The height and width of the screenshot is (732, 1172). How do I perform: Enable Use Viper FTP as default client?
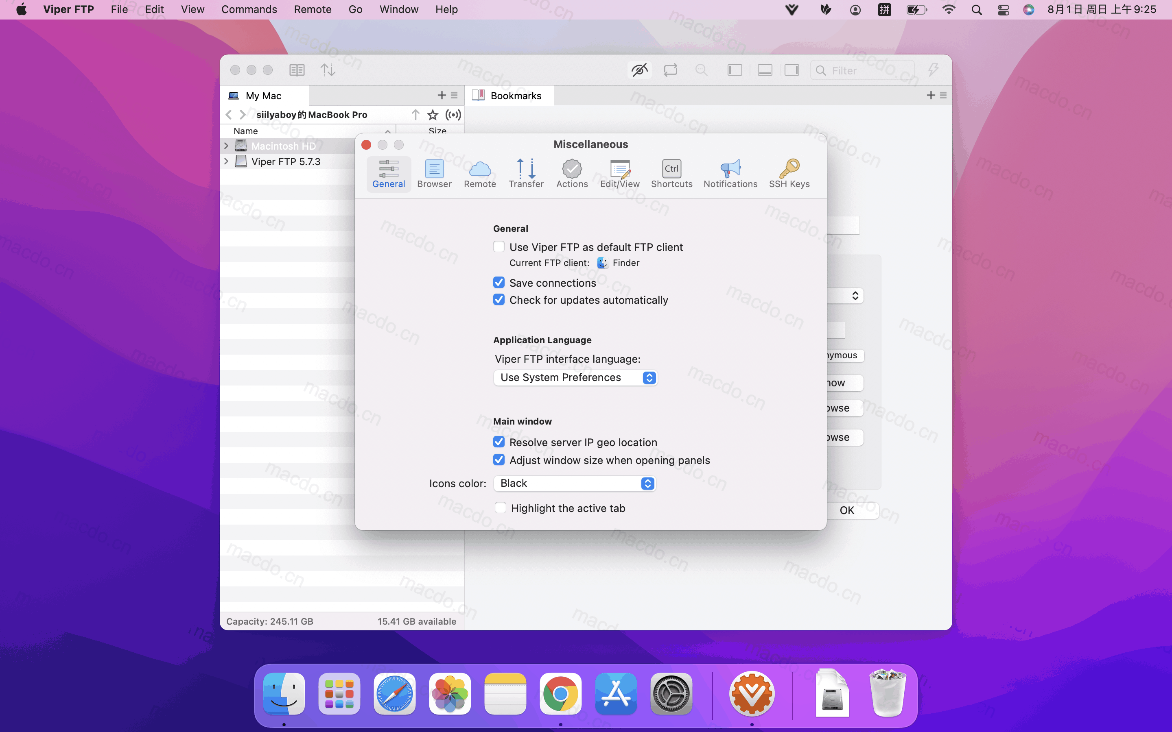(499, 247)
